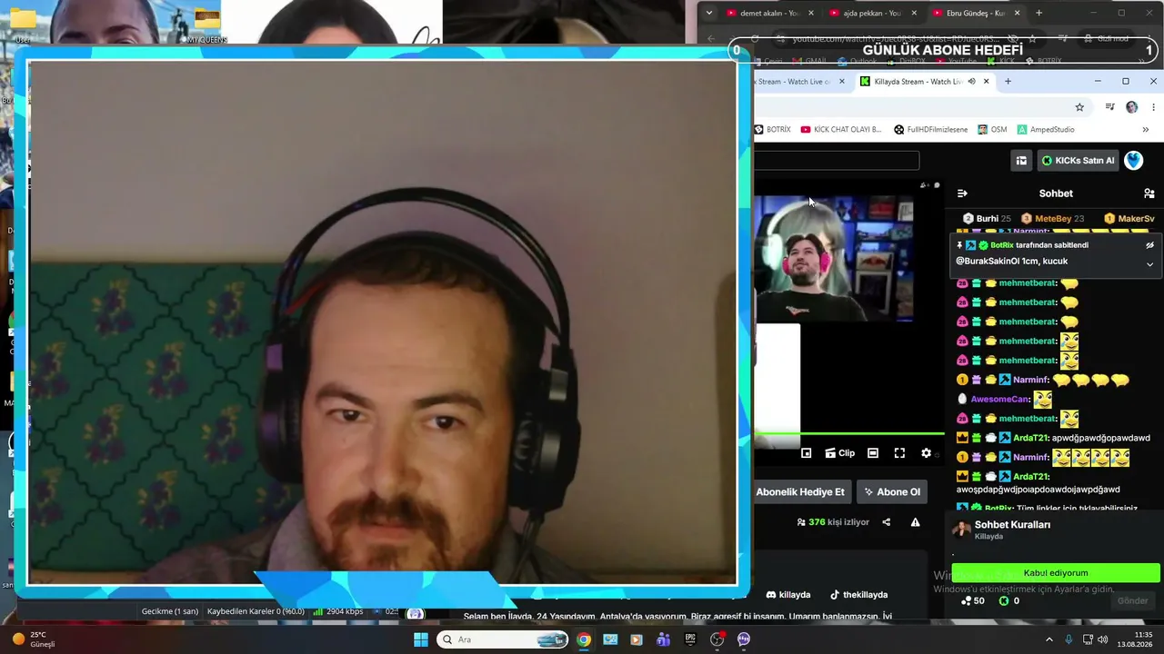Open the Windows Start menu
The image size is (1164, 654).
pyautogui.click(x=421, y=639)
